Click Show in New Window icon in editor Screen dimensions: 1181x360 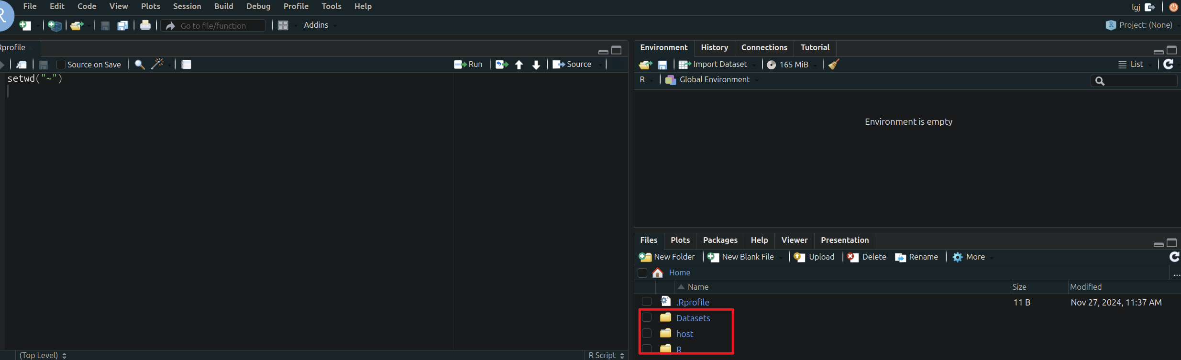(22, 65)
